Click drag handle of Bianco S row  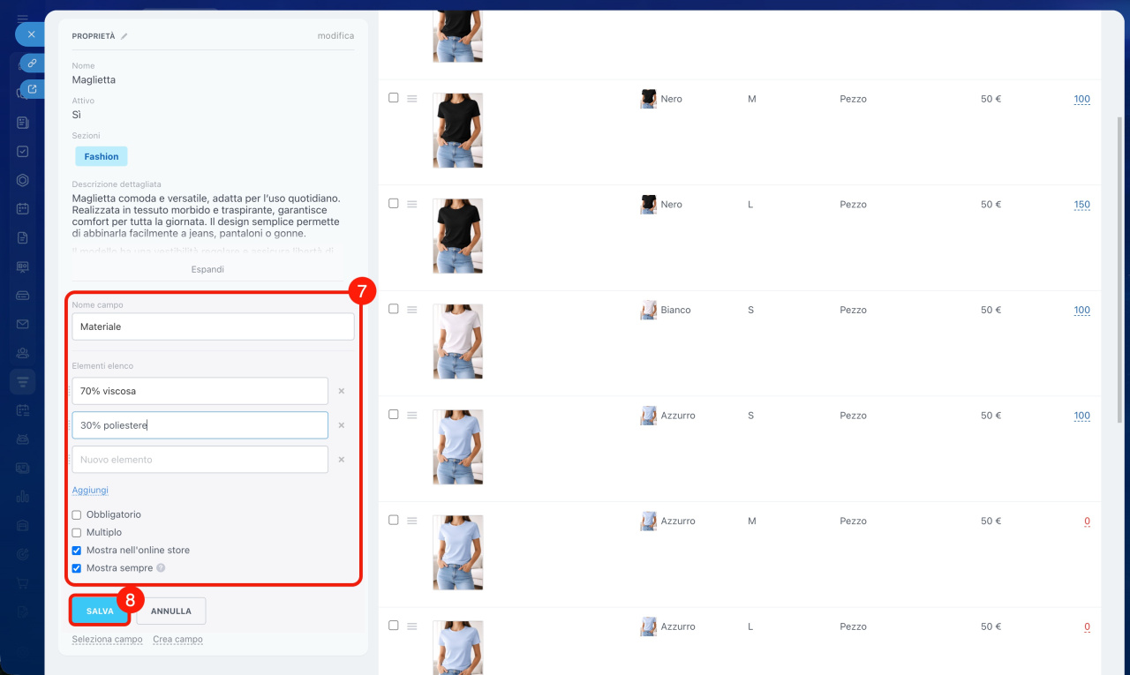411,310
